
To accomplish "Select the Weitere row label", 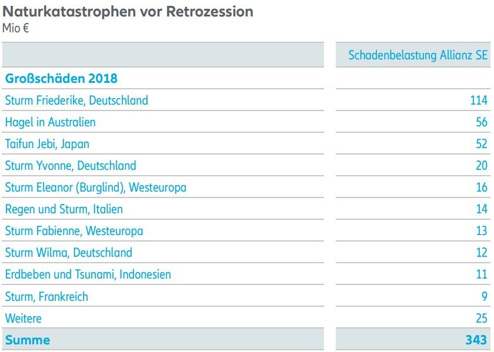I will 23,319.
